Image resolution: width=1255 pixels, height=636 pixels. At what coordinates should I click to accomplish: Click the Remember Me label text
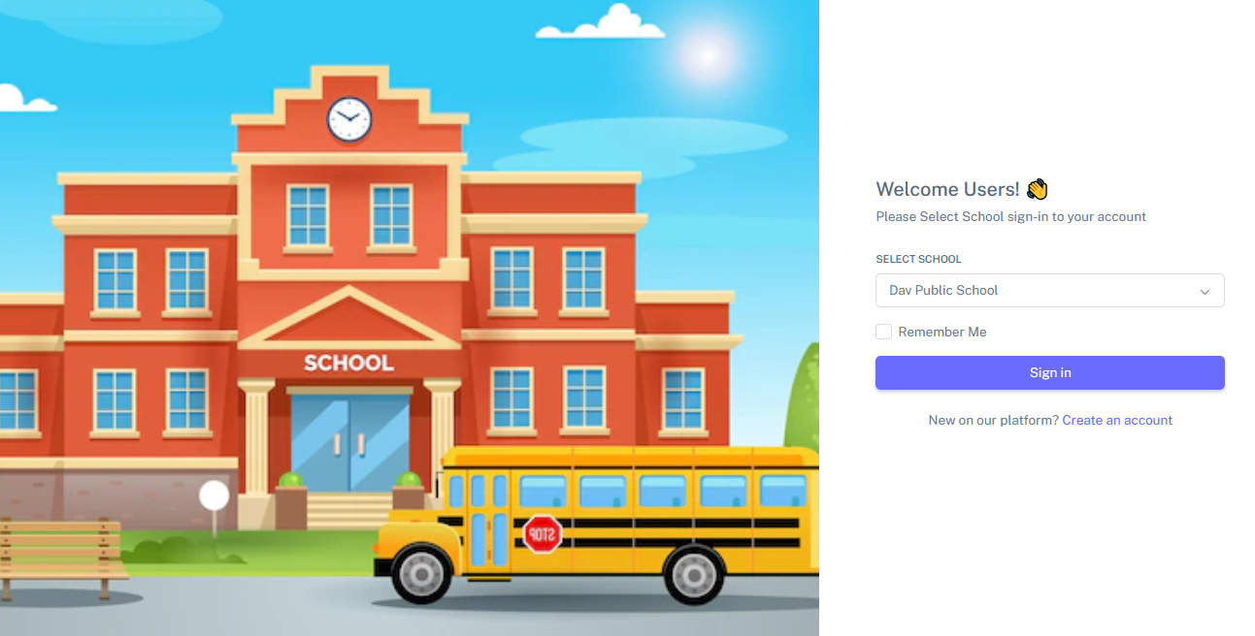coord(942,332)
